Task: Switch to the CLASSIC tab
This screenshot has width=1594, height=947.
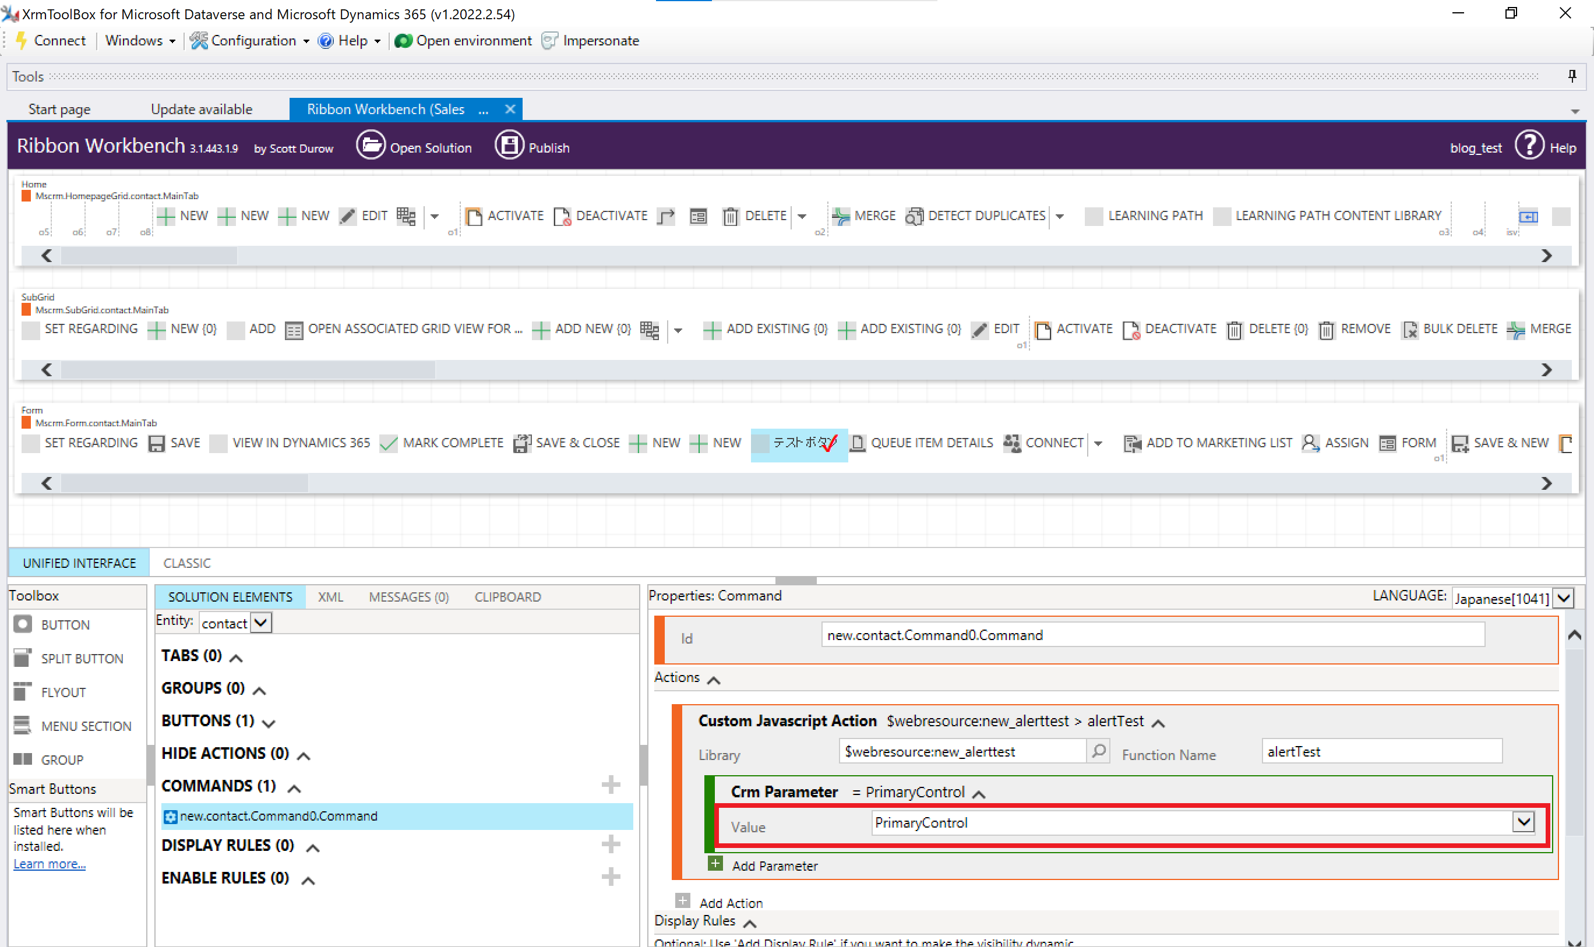Action: 187,563
